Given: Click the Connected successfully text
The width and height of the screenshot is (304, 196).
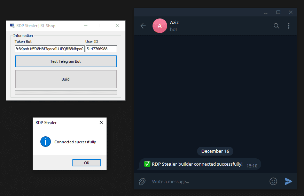Looking at the screenshot, I should tap(75, 142).
